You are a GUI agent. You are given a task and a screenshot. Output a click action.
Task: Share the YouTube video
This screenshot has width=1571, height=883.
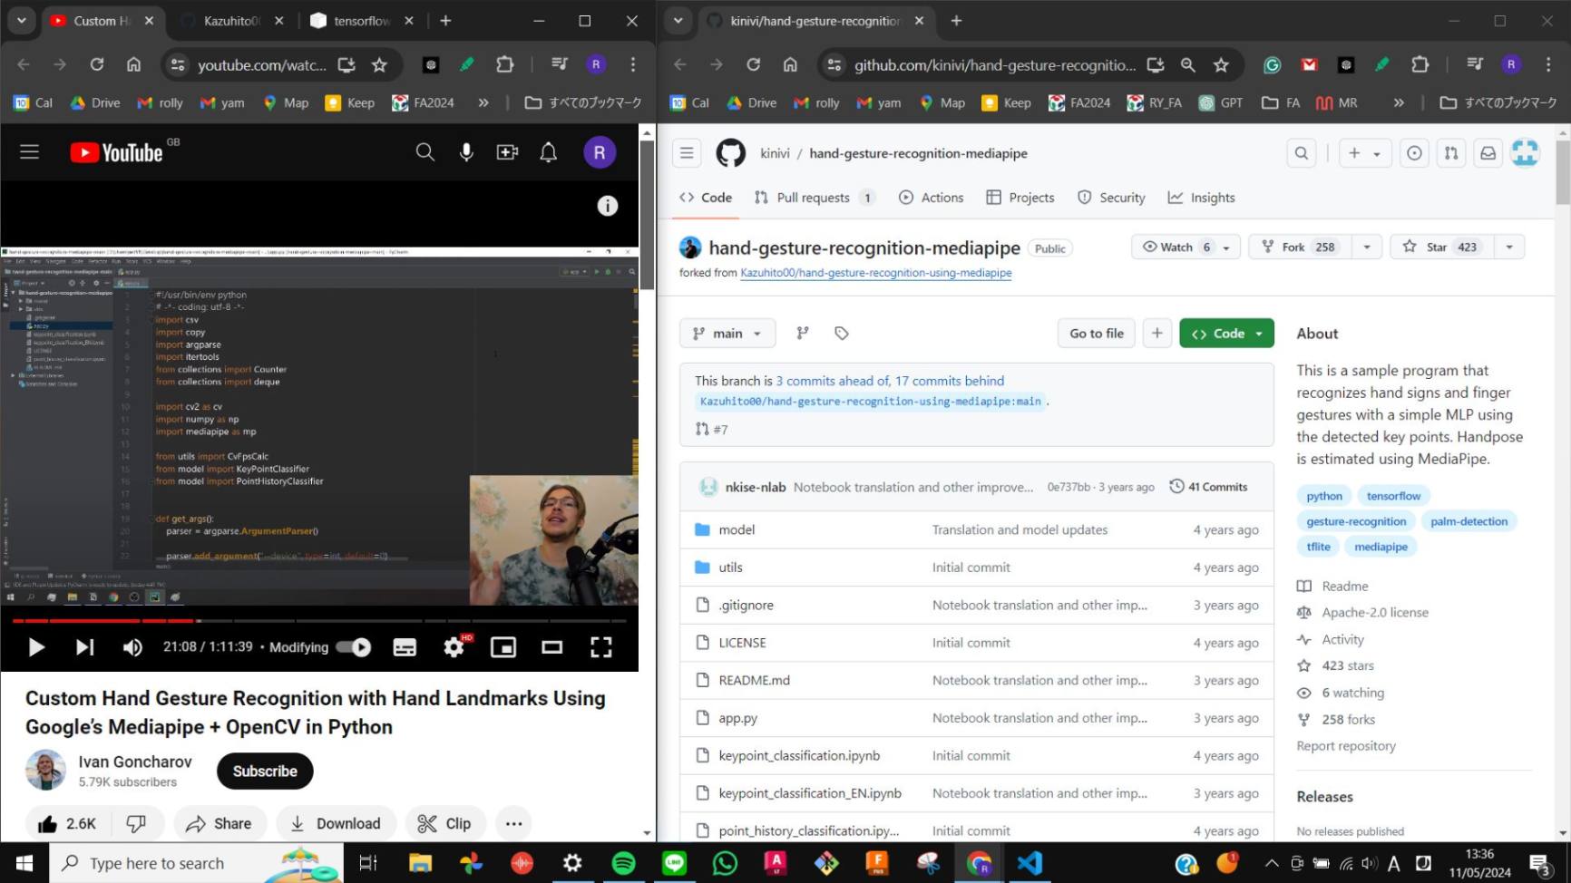[x=220, y=823]
